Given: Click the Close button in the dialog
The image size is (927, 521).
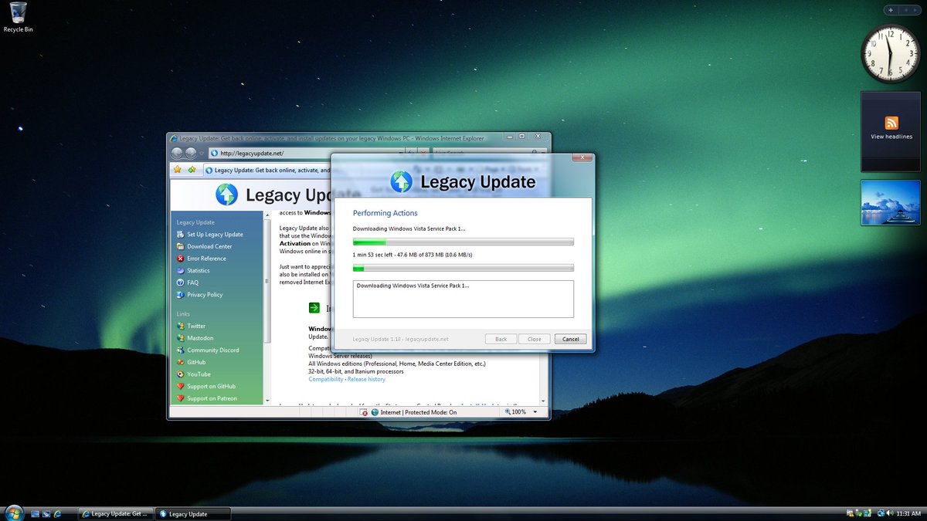Looking at the screenshot, I should click(x=535, y=339).
